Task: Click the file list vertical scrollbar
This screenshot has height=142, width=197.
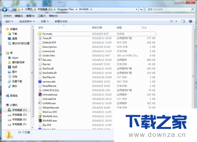Action: pyautogui.click(x=193, y=68)
